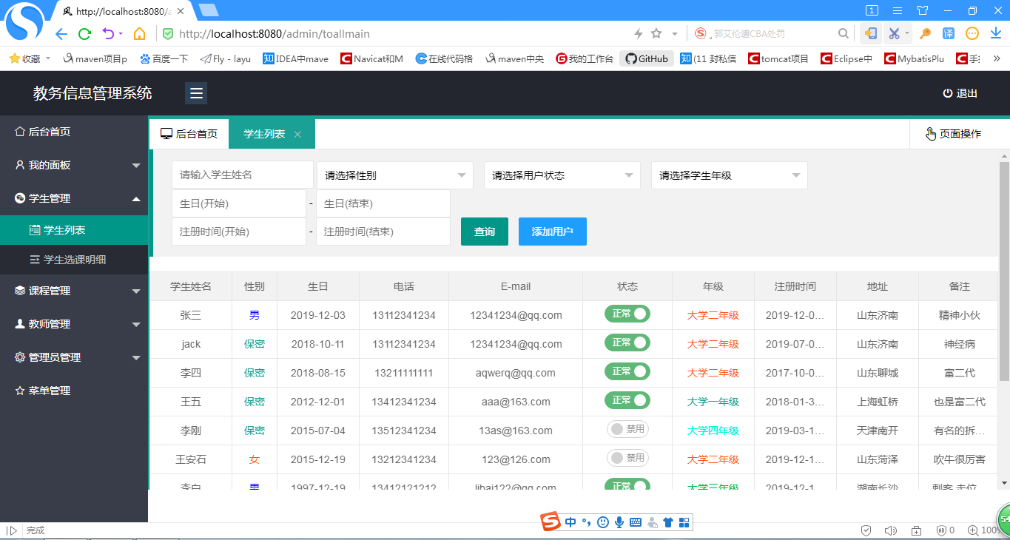Click the star bookmark icon in address bar
1010x540 pixels.
pyautogui.click(x=656, y=33)
